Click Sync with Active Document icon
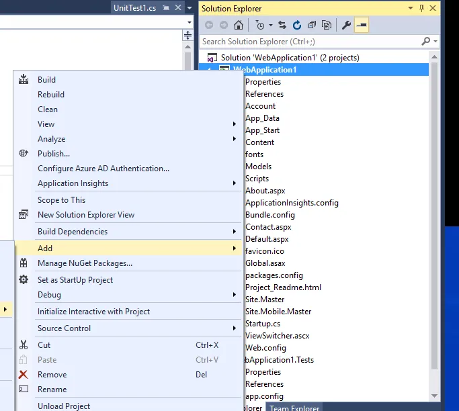This screenshot has height=411, width=459. pos(282,25)
